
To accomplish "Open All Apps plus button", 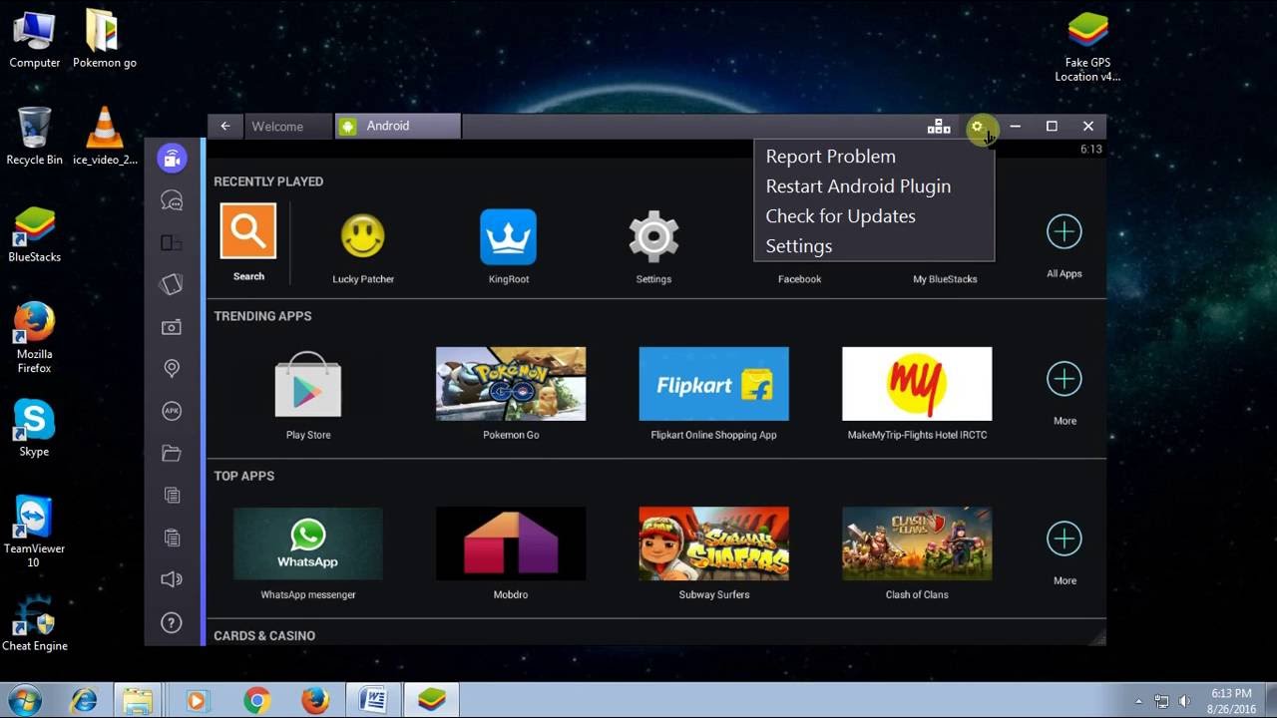I will (x=1064, y=232).
